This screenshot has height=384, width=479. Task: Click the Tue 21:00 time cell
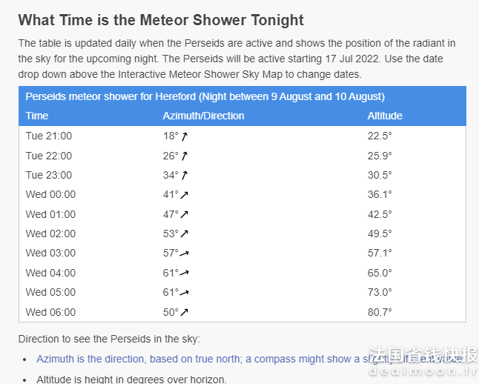coord(49,136)
